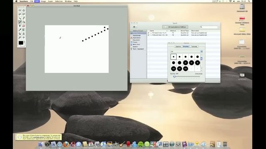This screenshot has width=266, height=149.
Task: Open the Window menu
Action: (68, 1)
